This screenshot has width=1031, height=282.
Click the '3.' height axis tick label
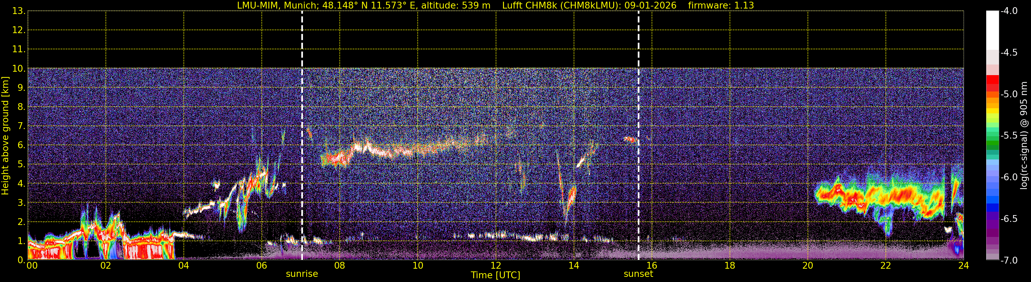[x=22, y=203]
